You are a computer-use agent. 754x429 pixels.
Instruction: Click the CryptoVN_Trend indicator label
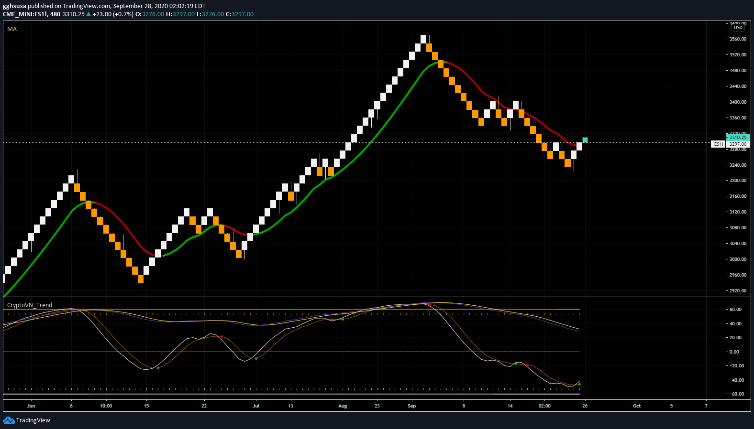30,305
